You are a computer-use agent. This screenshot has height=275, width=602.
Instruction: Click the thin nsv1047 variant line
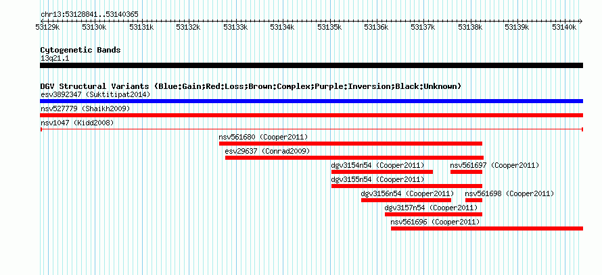[x=311, y=129]
